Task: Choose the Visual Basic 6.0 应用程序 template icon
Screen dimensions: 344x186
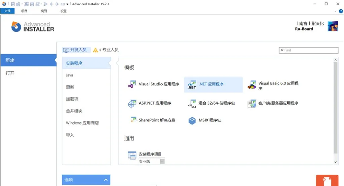Action: coord(252,85)
